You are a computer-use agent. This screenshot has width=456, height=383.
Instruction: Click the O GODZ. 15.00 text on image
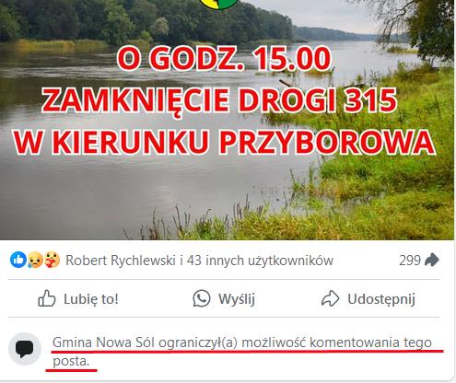pyautogui.click(x=225, y=58)
